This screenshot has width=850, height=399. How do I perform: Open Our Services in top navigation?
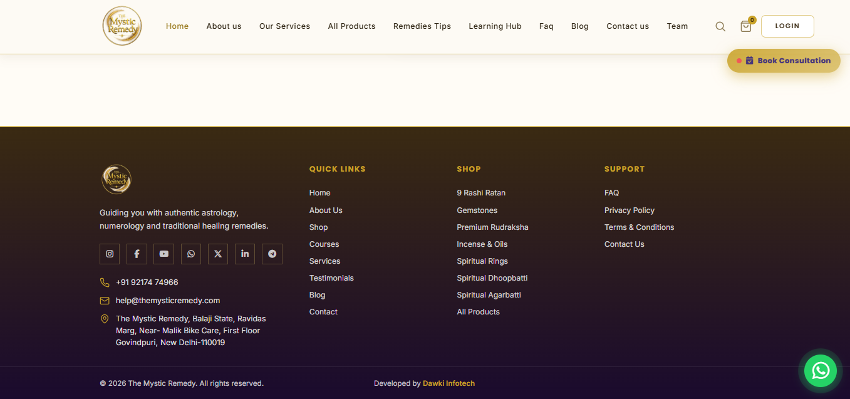pos(284,26)
